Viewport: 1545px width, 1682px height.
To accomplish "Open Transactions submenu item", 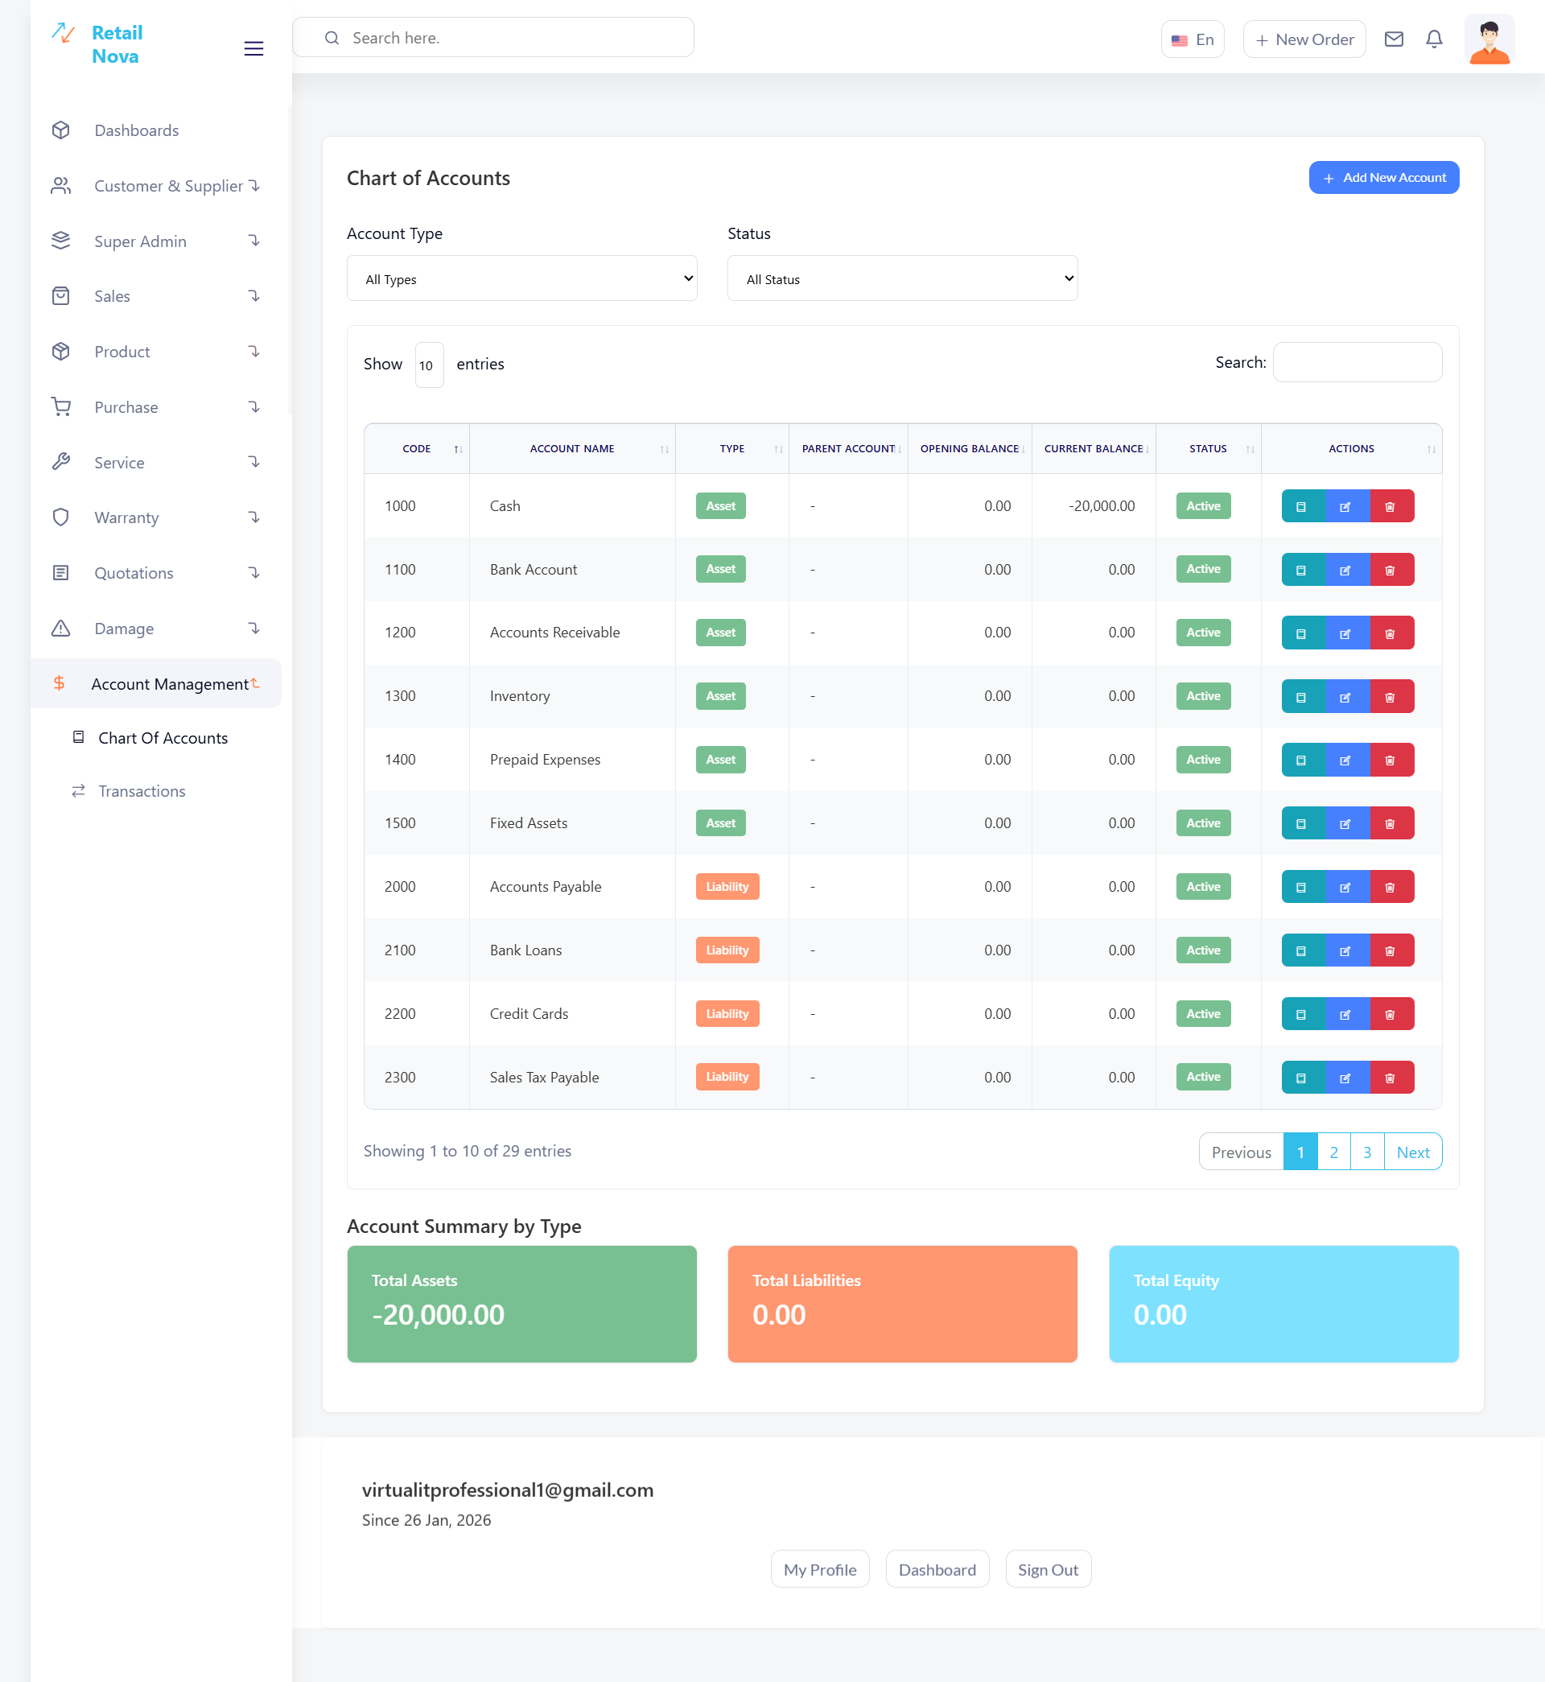I will pos(142,791).
